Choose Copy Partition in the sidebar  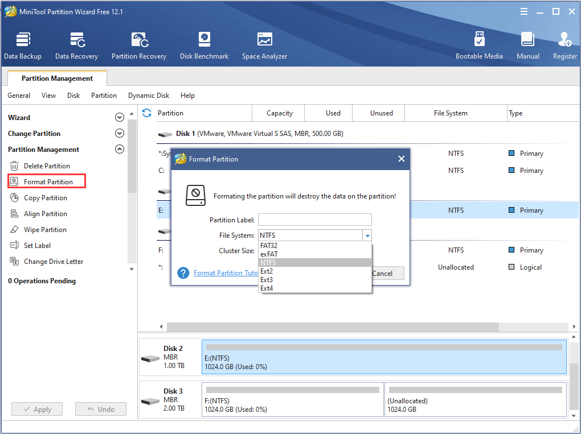point(45,197)
